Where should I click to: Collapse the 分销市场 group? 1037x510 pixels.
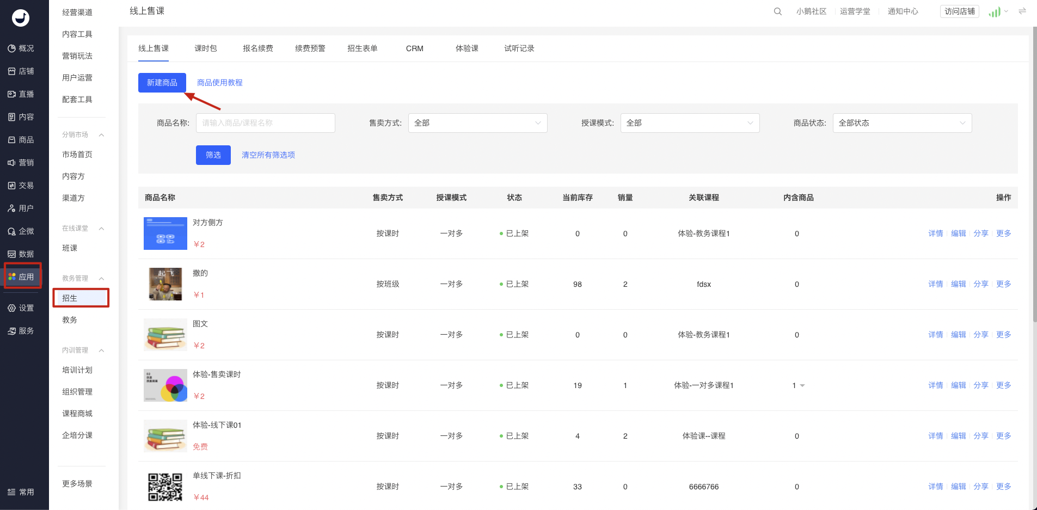click(101, 135)
